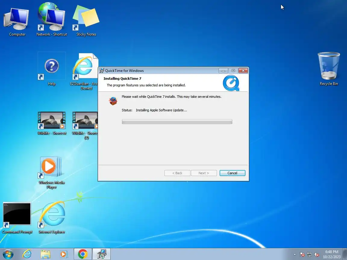Open the Help shortcut on the desktop
The width and height of the screenshot is (347, 260).
click(52, 69)
